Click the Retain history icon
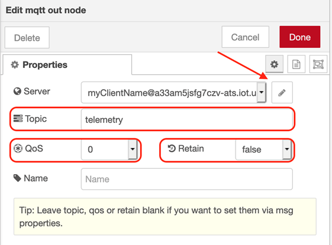The height and width of the screenshot is (245, 332). click(x=172, y=148)
